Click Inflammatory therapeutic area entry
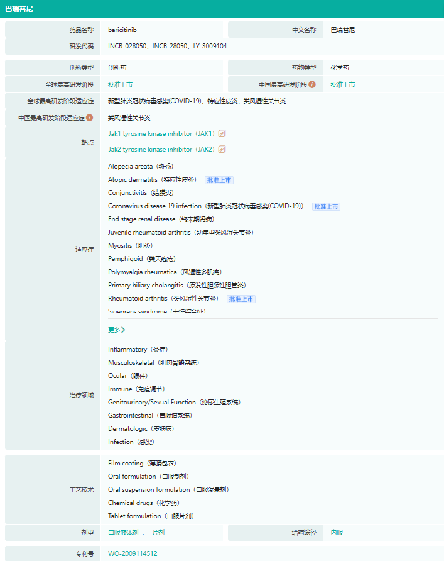444x561 pixels. 138,350
